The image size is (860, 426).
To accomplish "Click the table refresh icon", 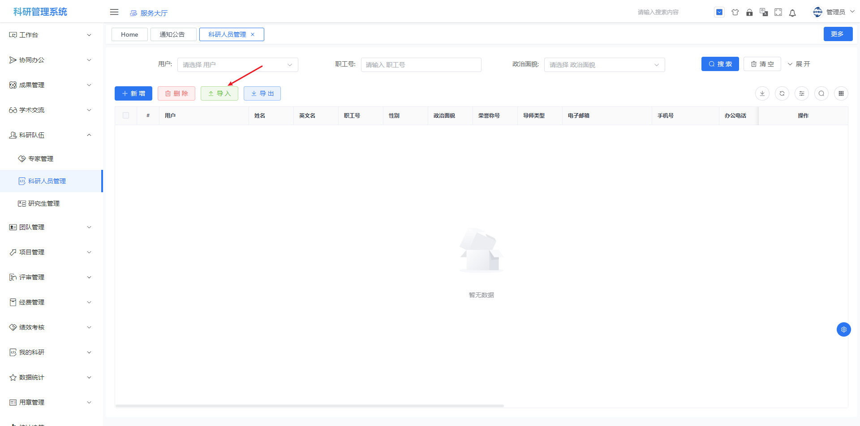I will click(782, 93).
